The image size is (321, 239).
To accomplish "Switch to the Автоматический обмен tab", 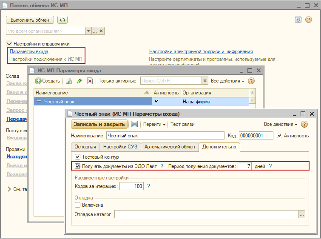I will tap(170, 147).
